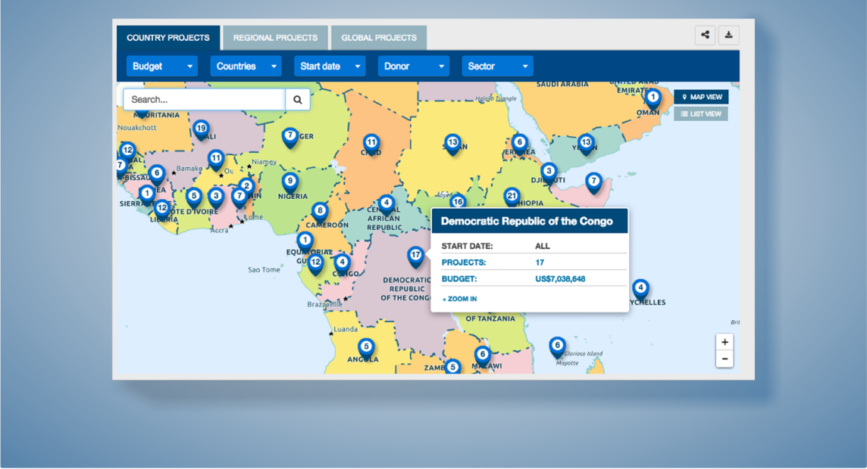Viewport: 867px width, 469px height.
Task: Open the Countries filter dropdown
Action: tap(246, 67)
